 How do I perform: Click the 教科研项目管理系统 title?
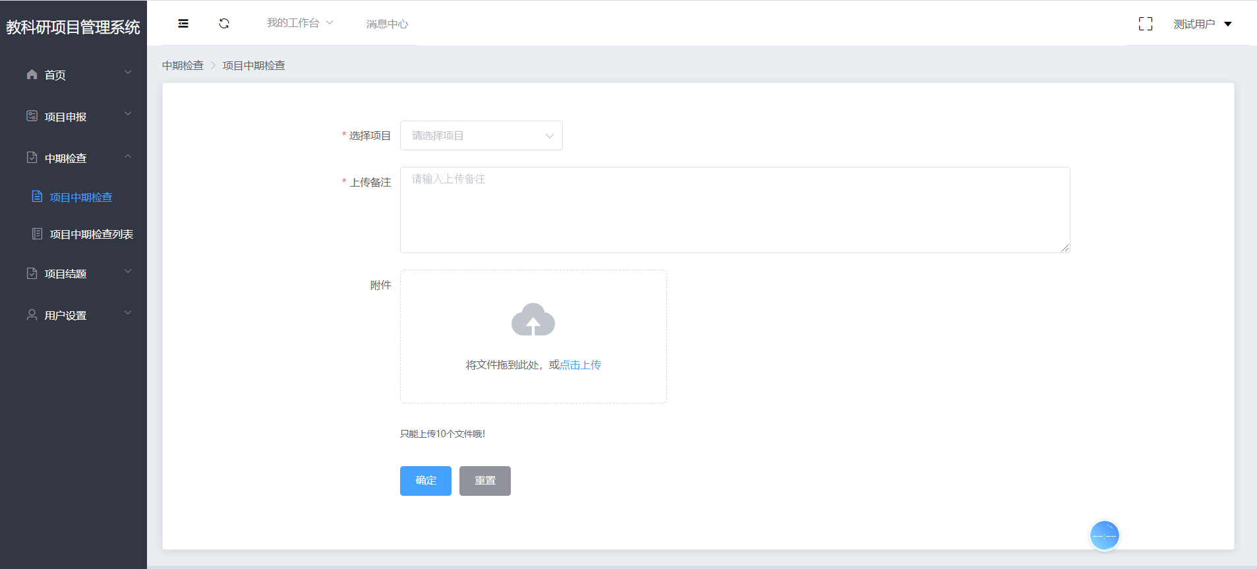tap(73, 27)
